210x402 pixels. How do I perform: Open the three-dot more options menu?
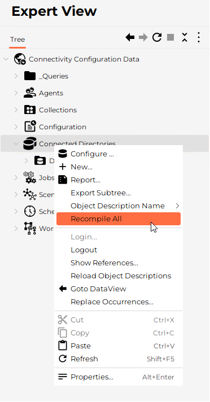199,37
